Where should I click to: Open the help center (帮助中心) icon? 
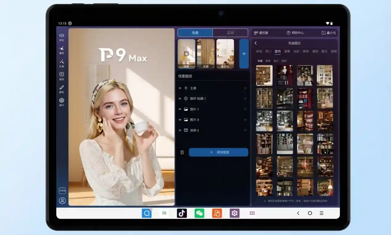tap(289, 33)
